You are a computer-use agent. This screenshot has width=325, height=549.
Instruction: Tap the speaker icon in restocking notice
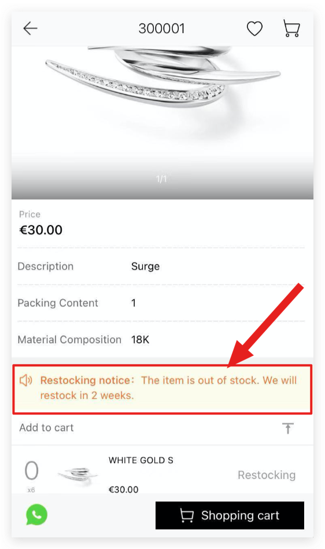tap(26, 380)
